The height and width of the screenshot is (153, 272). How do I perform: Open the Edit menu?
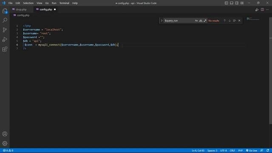18,3
